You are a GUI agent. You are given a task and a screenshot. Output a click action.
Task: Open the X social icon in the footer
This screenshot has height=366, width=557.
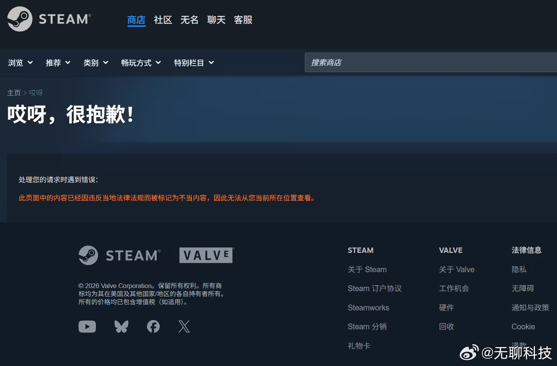pos(184,327)
